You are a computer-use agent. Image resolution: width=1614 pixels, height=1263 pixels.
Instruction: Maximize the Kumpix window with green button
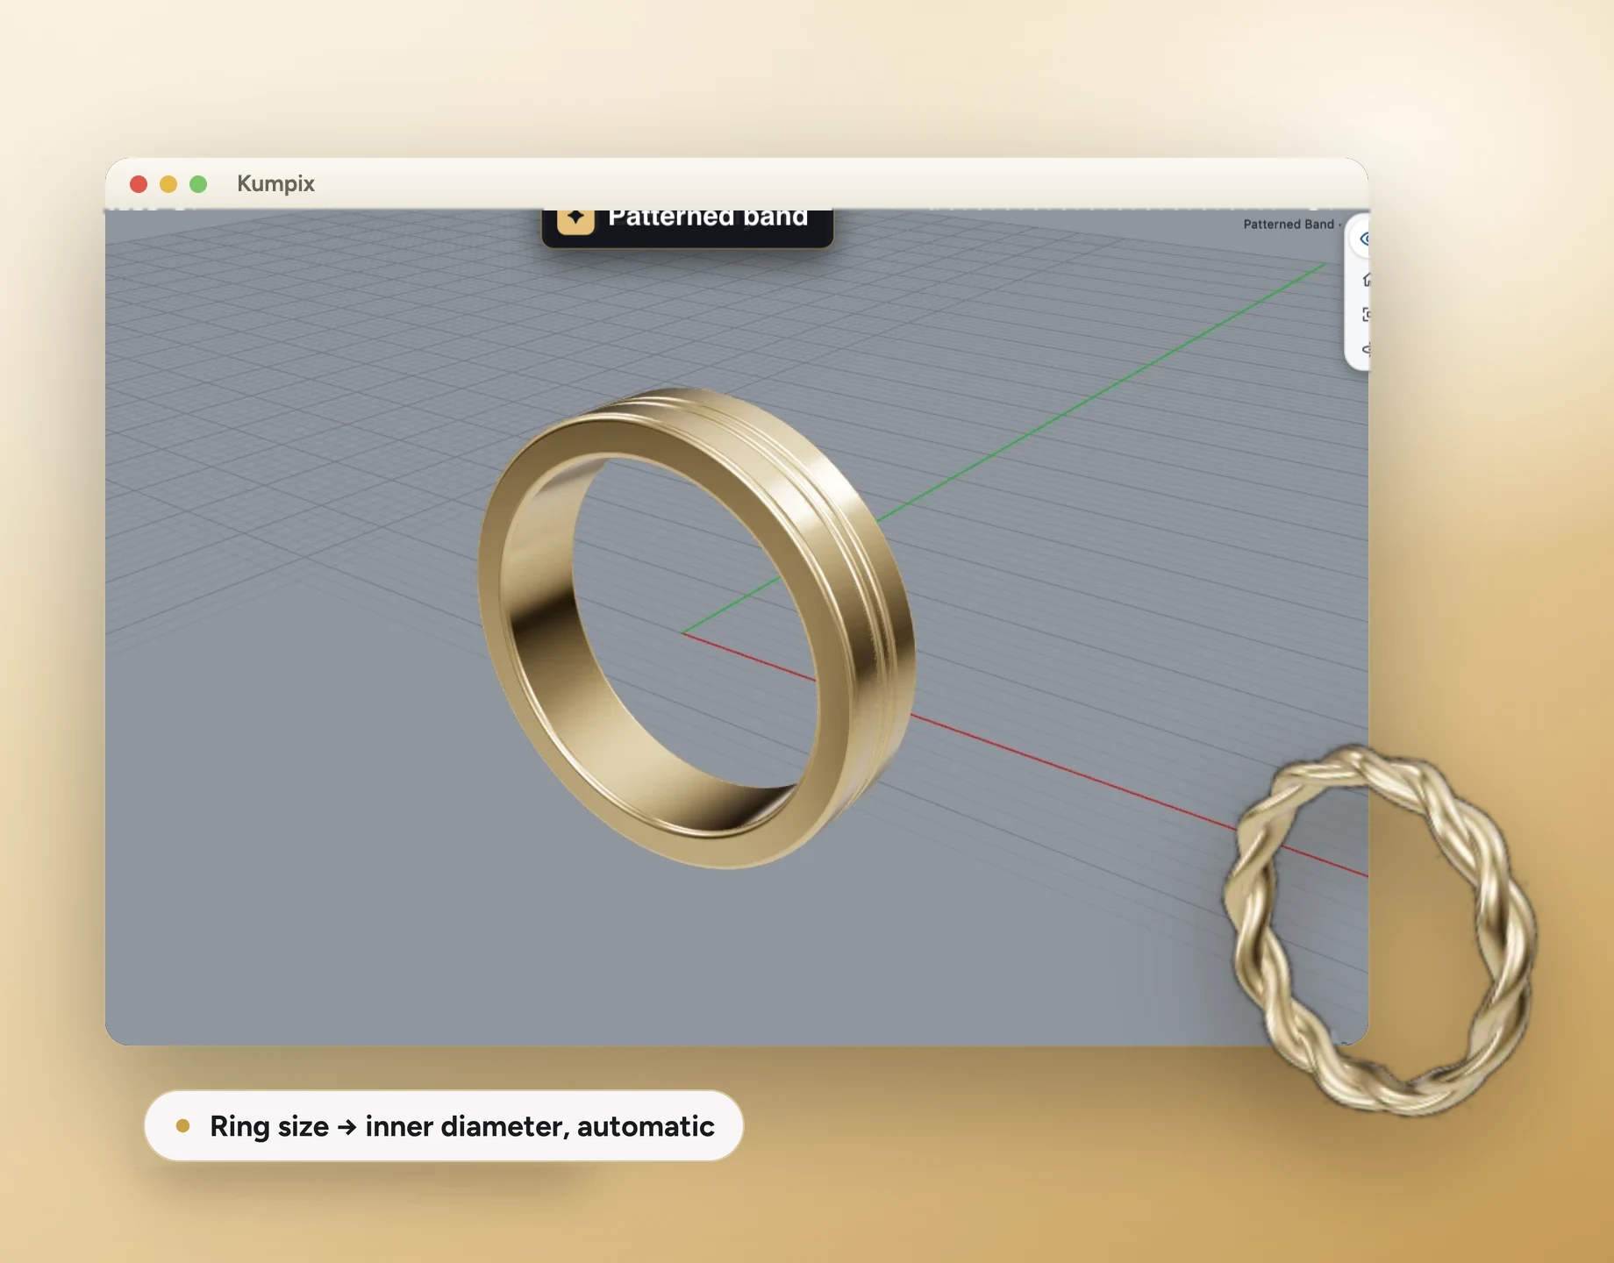pos(198,184)
